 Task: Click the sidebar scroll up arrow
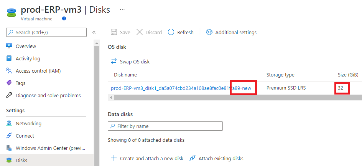click(97, 43)
